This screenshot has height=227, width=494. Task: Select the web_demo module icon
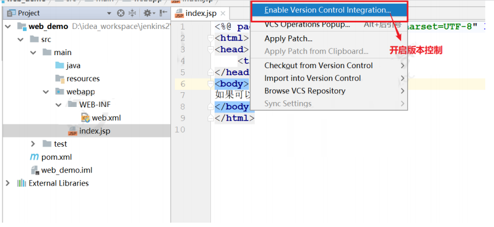coord(21,26)
